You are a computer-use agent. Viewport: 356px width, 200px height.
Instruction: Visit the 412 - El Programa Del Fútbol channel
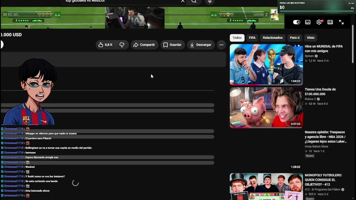click(x=323, y=189)
